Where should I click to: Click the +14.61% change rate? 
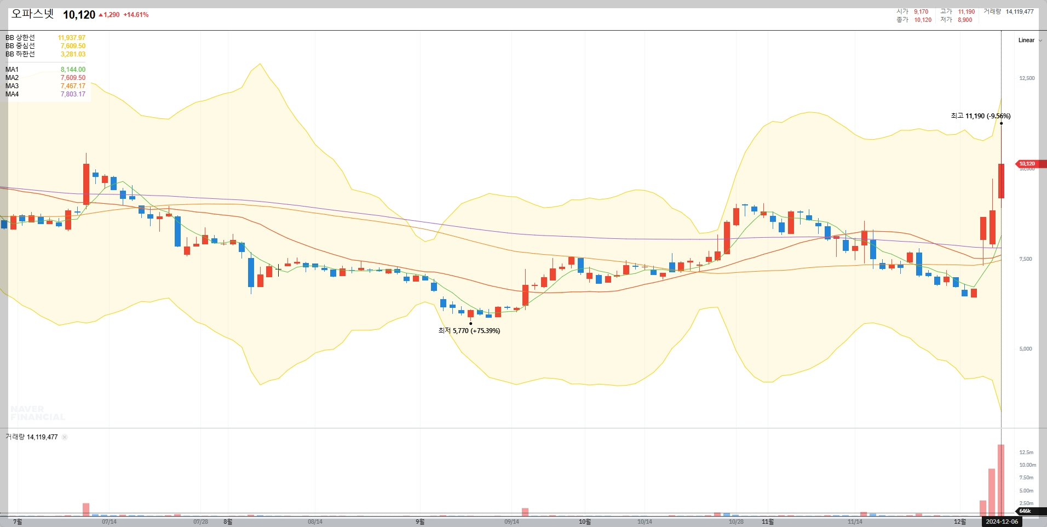[x=136, y=15]
